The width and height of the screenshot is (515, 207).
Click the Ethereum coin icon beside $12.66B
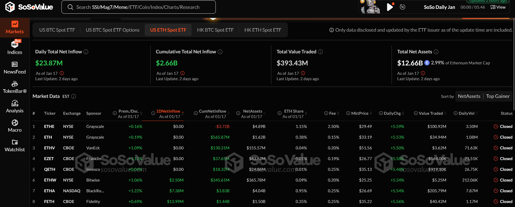click(x=427, y=63)
